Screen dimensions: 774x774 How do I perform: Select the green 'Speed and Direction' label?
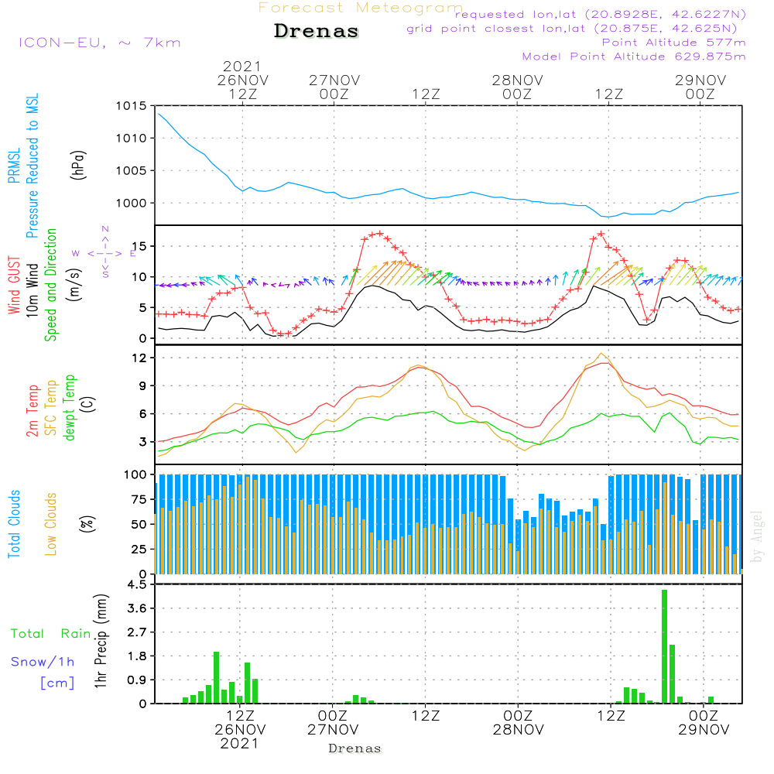pyautogui.click(x=51, y=285)
